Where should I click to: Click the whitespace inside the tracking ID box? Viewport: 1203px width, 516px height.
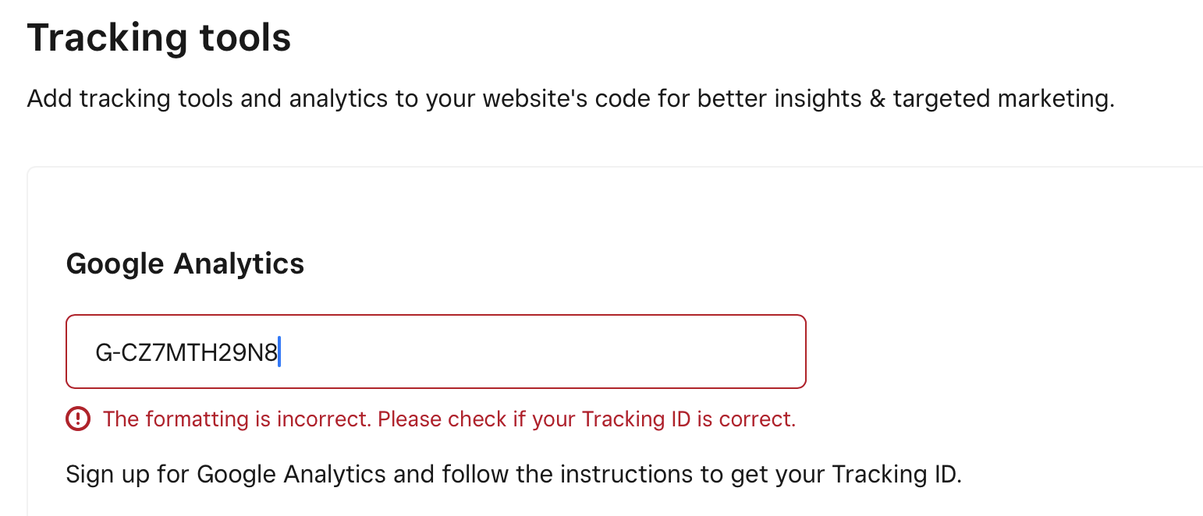coord(546,352)
